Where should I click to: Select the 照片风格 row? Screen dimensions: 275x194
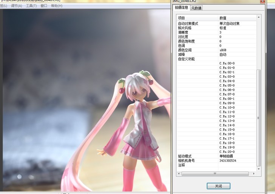[216, 28]
